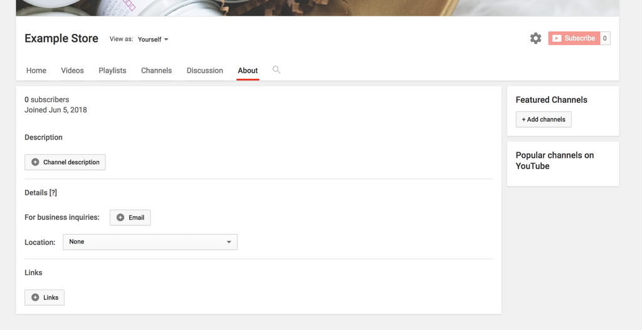This screenshot has width=642, height=330.
Task: Open the Location dropdown set to None
Action: [150, 242]
